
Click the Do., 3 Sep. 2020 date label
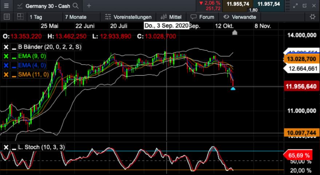pyautogui.click(x=166, y=26)
